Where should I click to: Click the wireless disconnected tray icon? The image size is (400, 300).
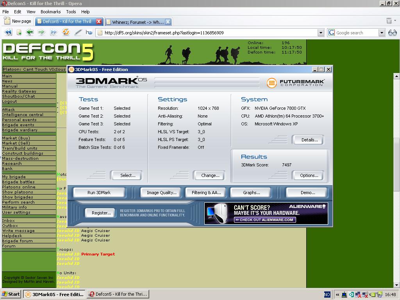(x=365, y=295)
